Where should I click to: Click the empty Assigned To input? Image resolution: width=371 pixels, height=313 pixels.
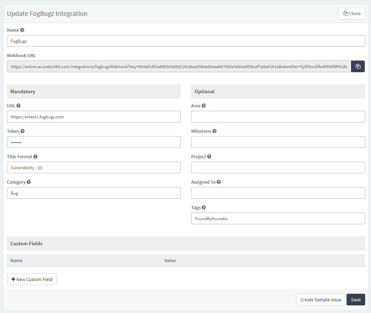pos(278,193)
